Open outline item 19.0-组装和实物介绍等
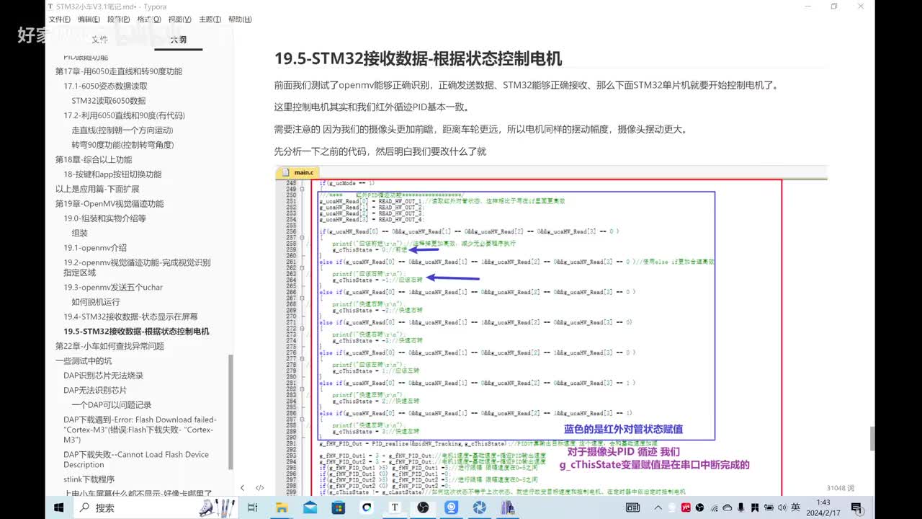The image size is (922, 519). [104, 218]
